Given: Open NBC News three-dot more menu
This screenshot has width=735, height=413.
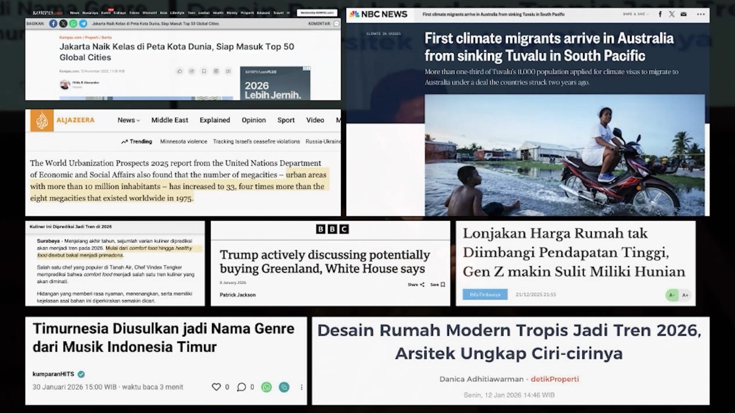Looking at the screenshot, I should [701, 14].
